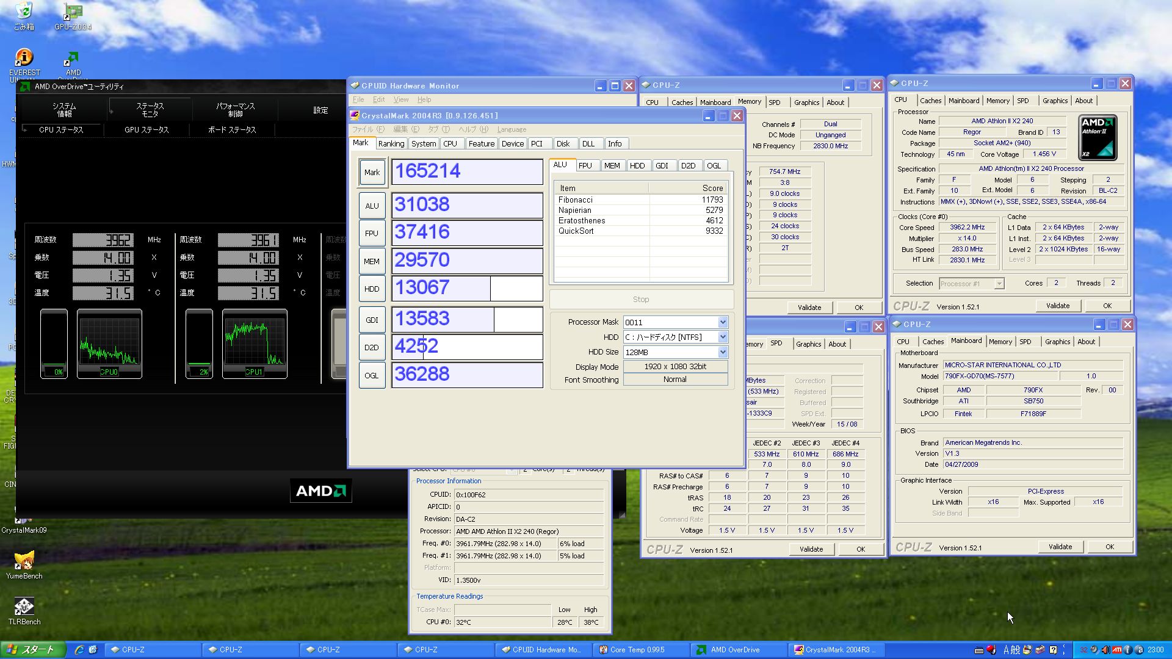Select the Caches tab in CPU-Z
The height and width of the screenshot is (659, 1172).
(x=930, y=101)
